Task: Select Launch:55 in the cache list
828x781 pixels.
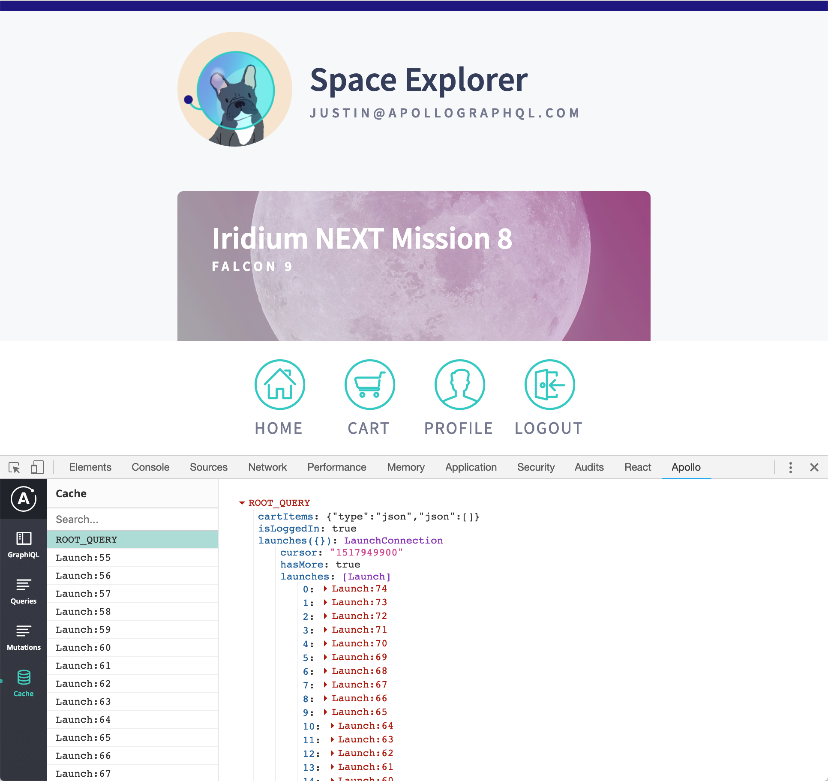Action: (x=132, y=557)
